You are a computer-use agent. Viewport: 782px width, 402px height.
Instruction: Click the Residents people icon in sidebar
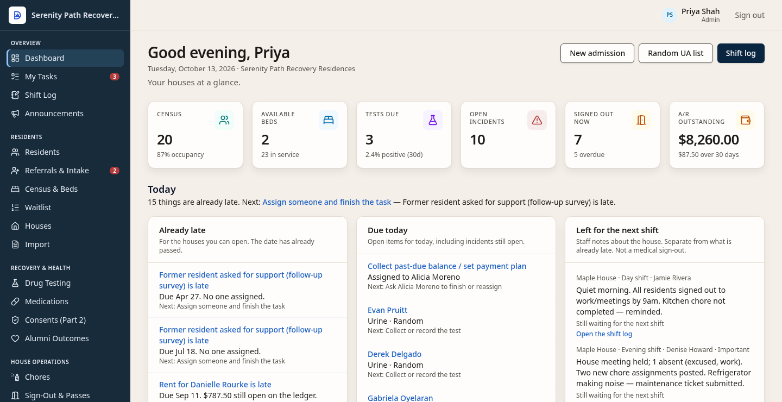15,152
